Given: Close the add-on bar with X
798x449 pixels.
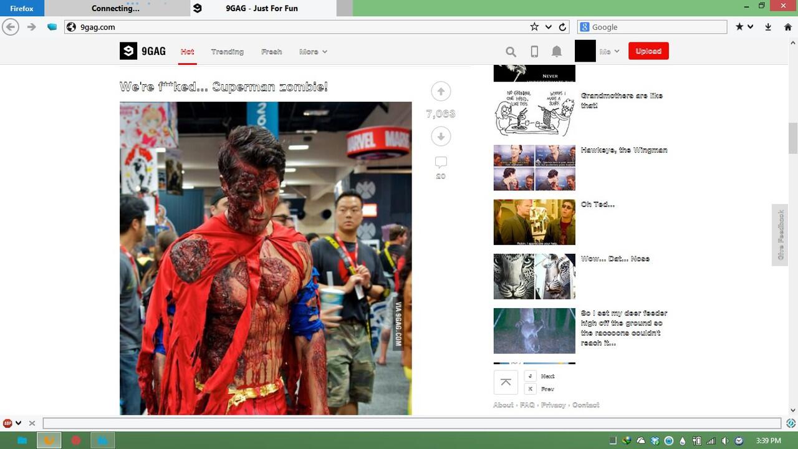Looking at the screenshot, I should click(32, 423).
